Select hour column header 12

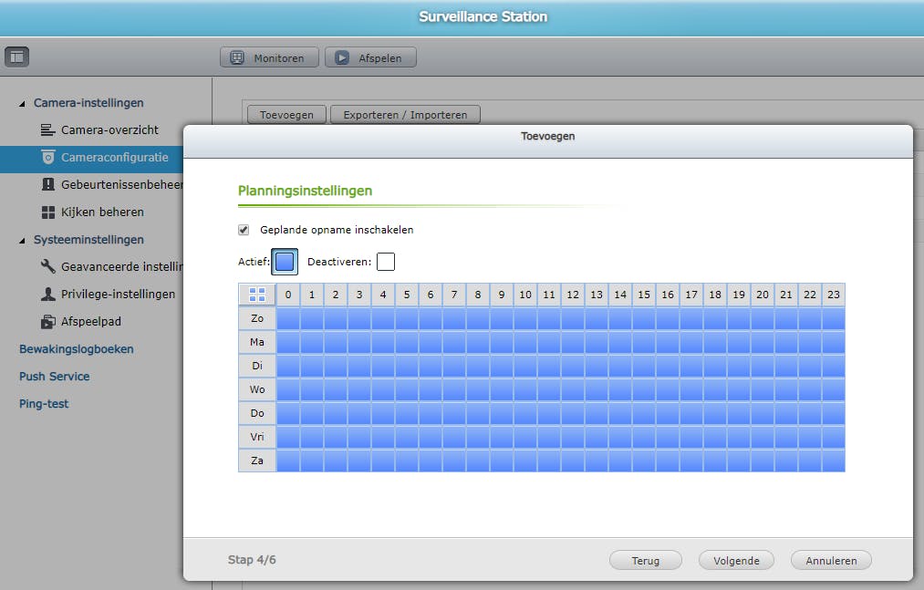[x=573, y=295]
